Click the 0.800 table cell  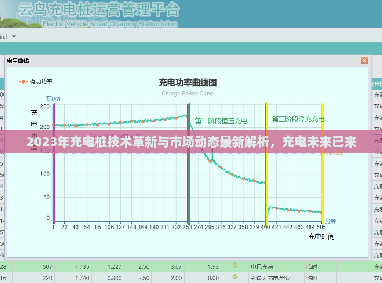[114, 278]
